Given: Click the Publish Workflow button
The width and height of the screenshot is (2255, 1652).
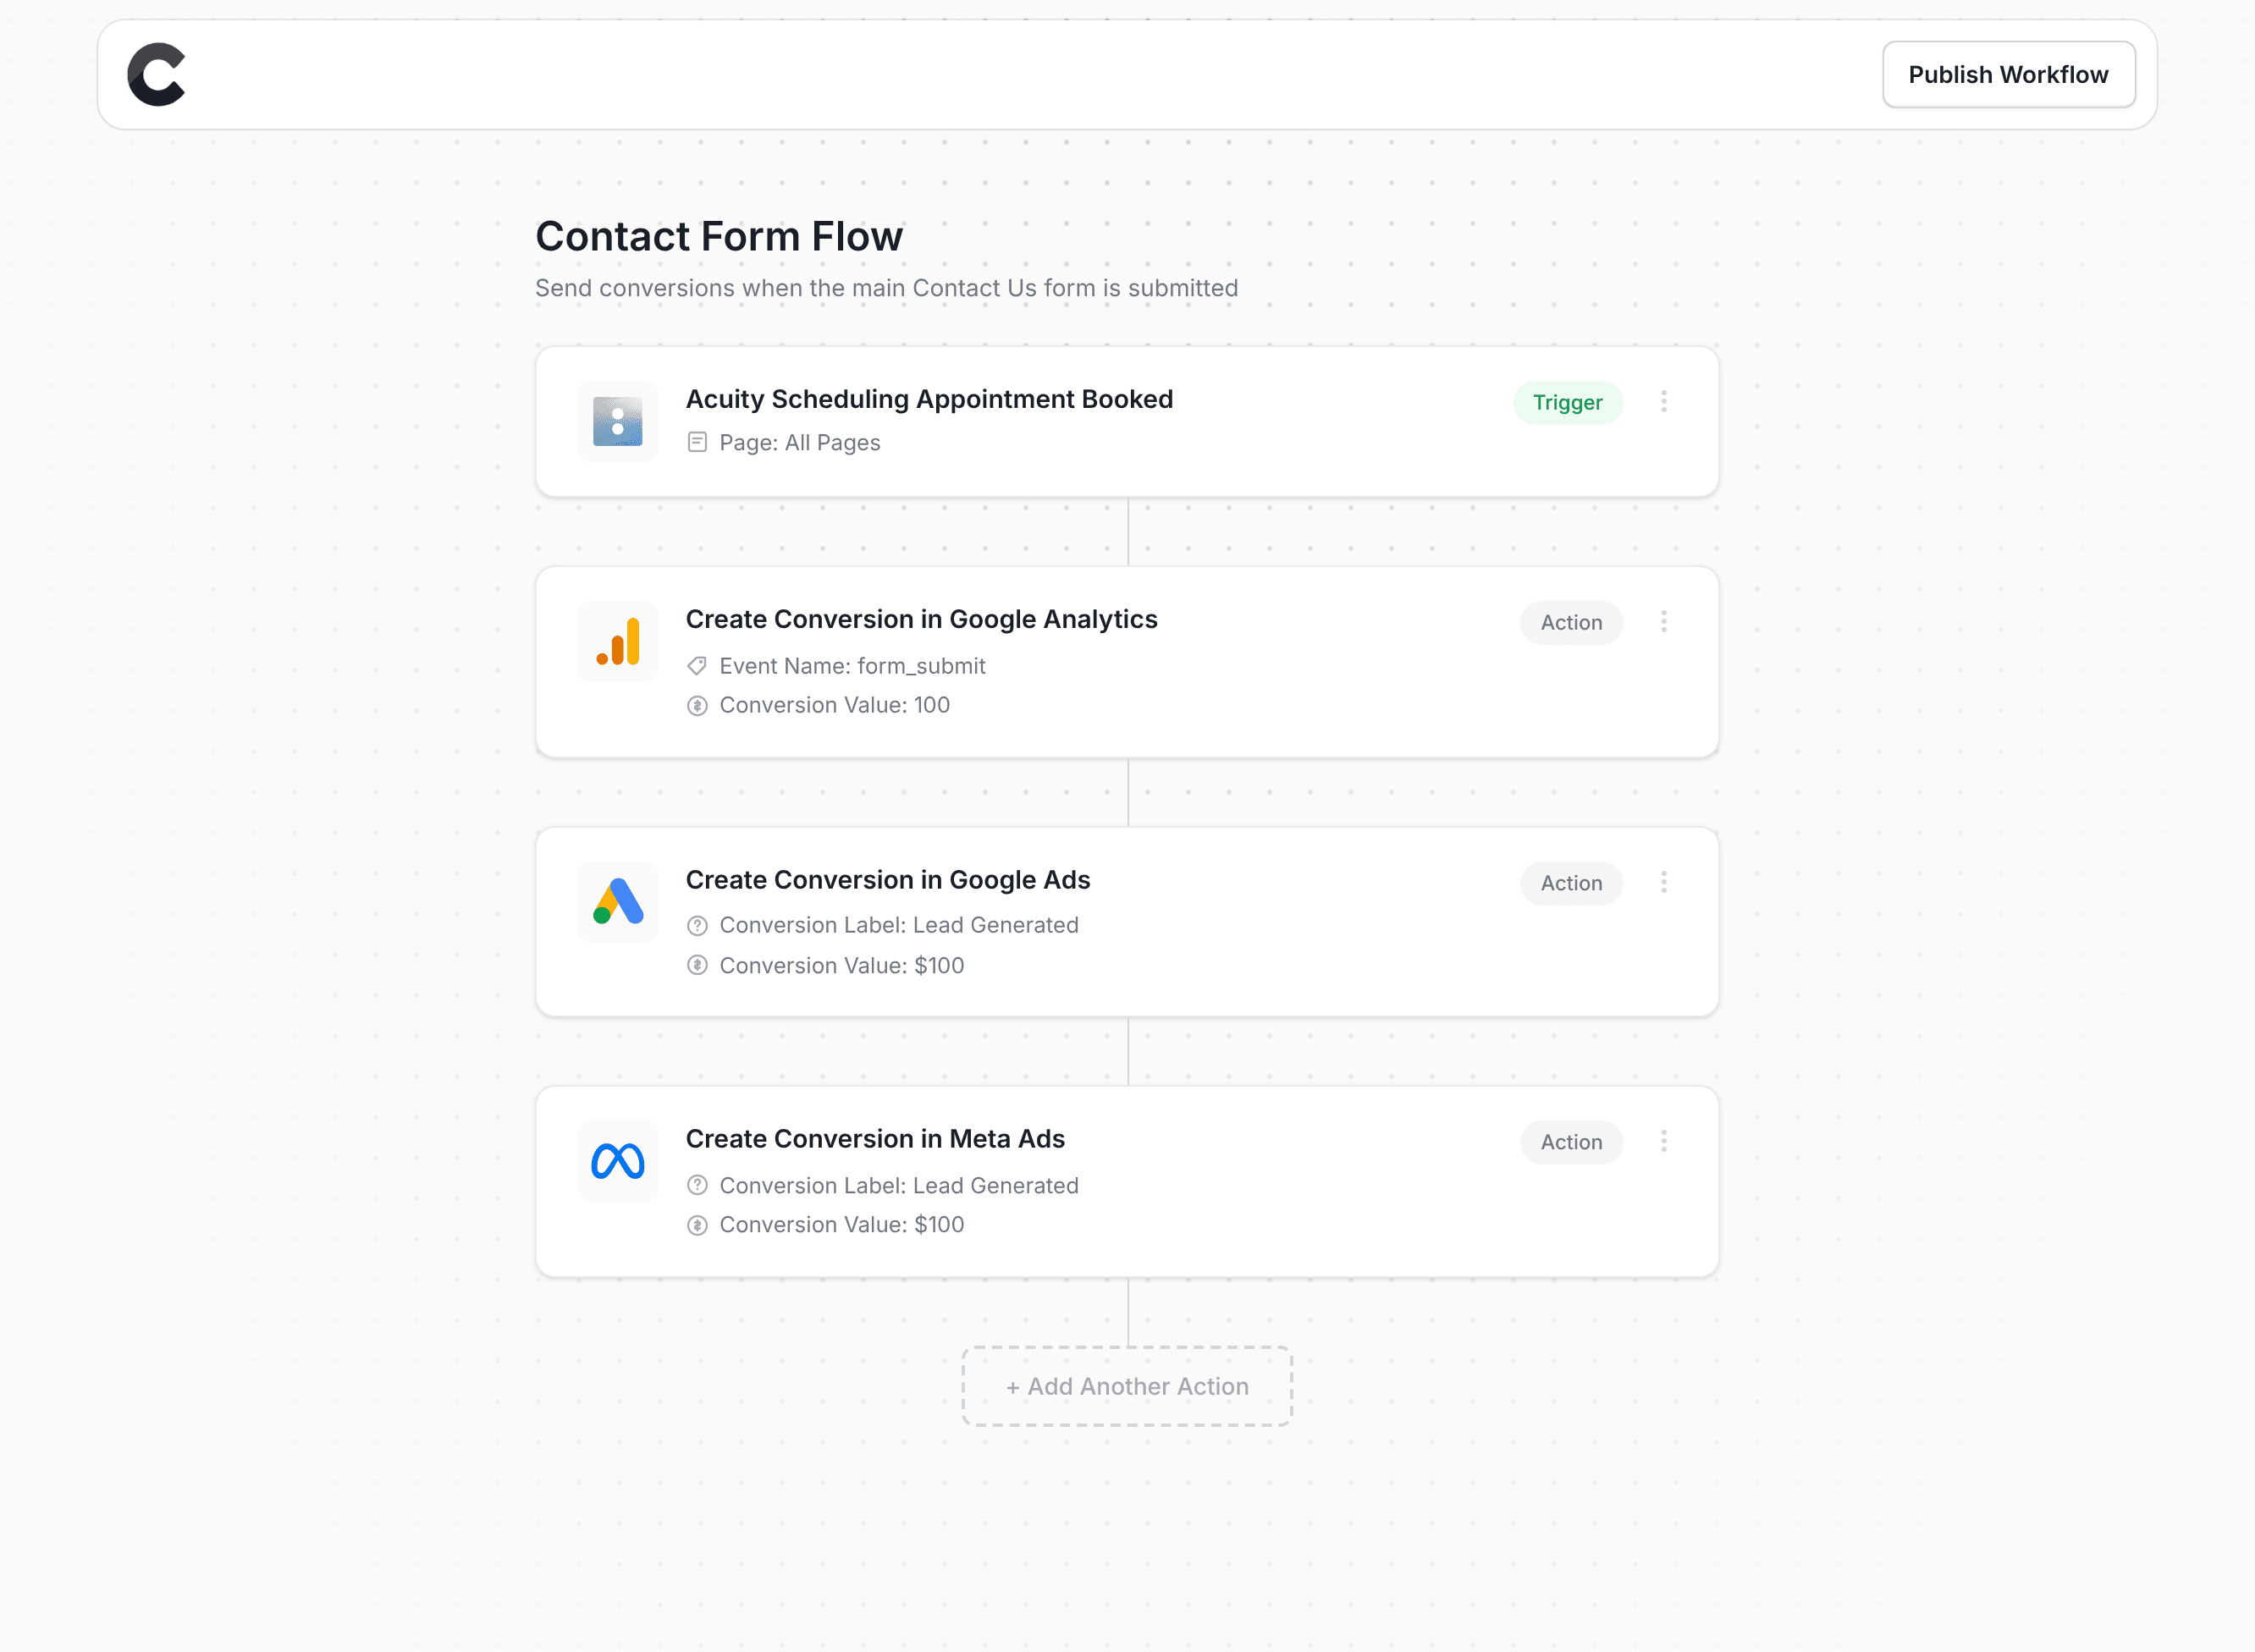Looking at the screenshot, I should click(2008, 73).
